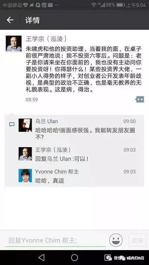Open the emoji smiley picker

(116, 240)
